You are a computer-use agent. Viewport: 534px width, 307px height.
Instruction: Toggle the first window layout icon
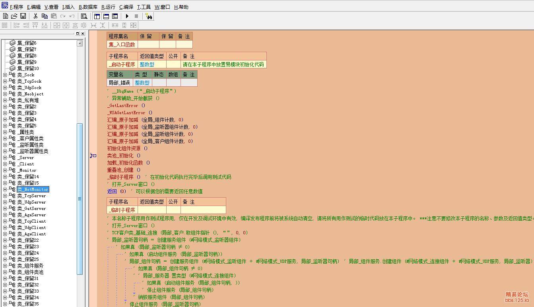pyautogui.click(x=97, y=16)
